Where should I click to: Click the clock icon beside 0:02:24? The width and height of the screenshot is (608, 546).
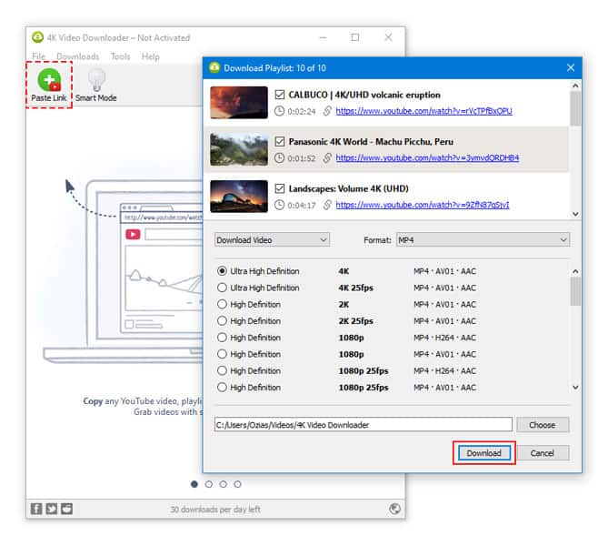coord(279,111)
